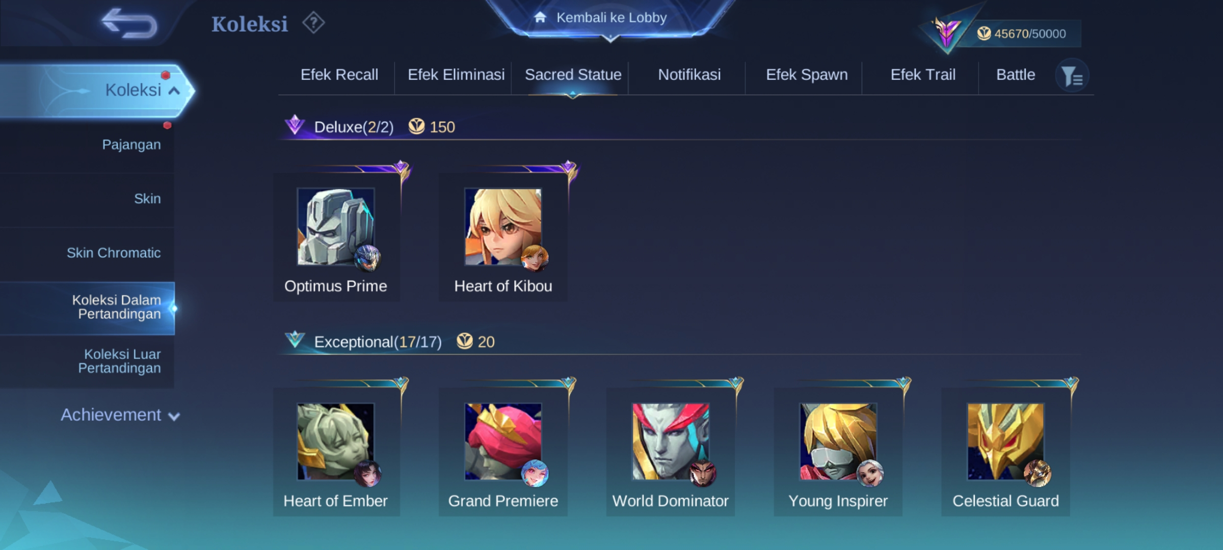Open the filter list icon
Screen dimensions: 1223x550
(x=1072, y=76)
